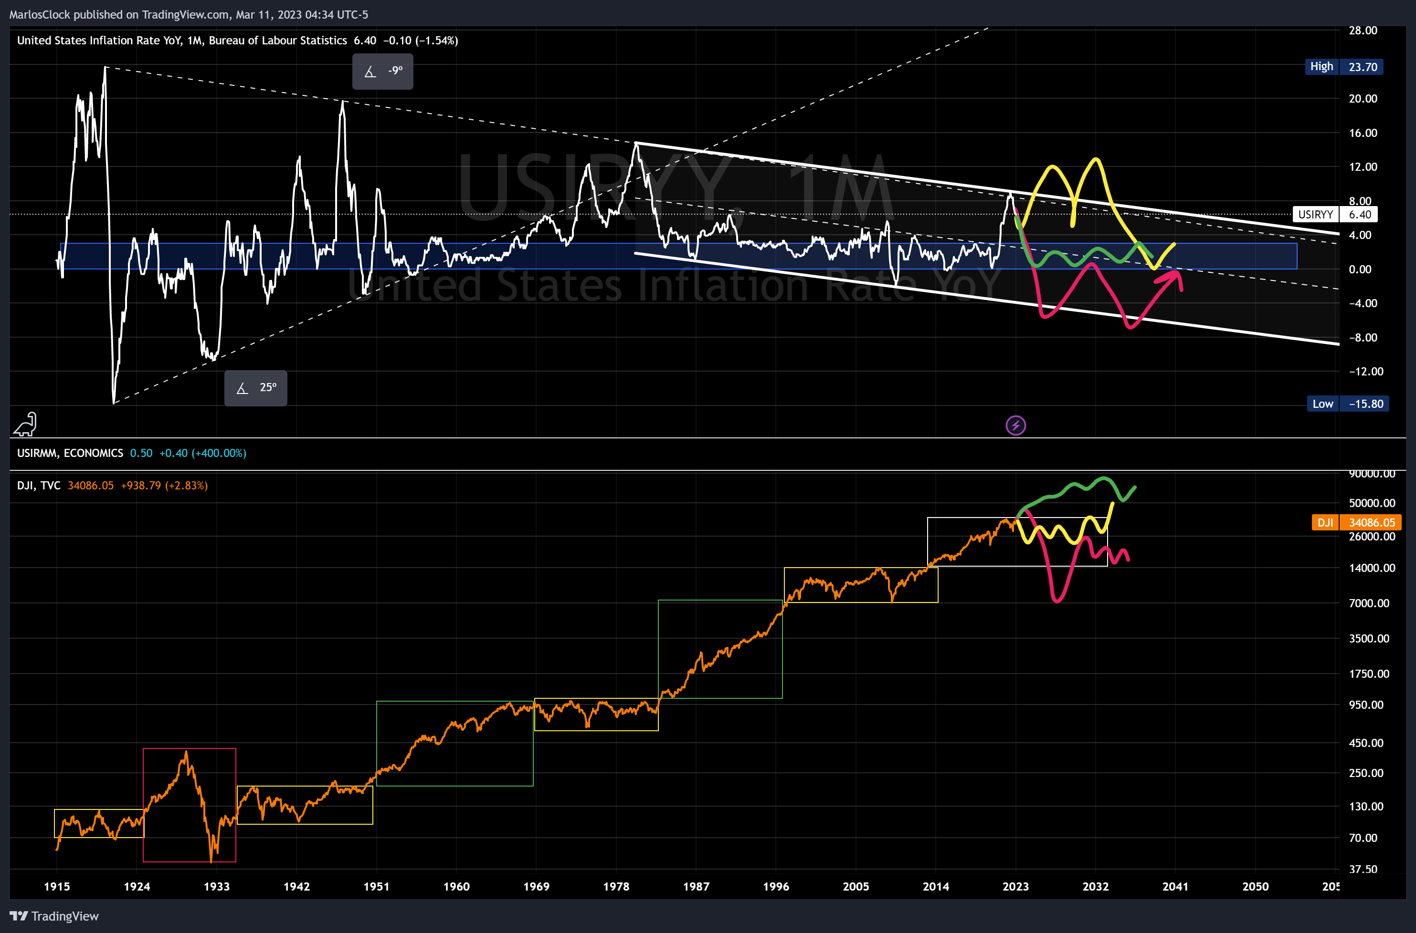Click the 2023 label on the time axis
Viewport: 1416px width, 933px height.
click(1015, 887)
